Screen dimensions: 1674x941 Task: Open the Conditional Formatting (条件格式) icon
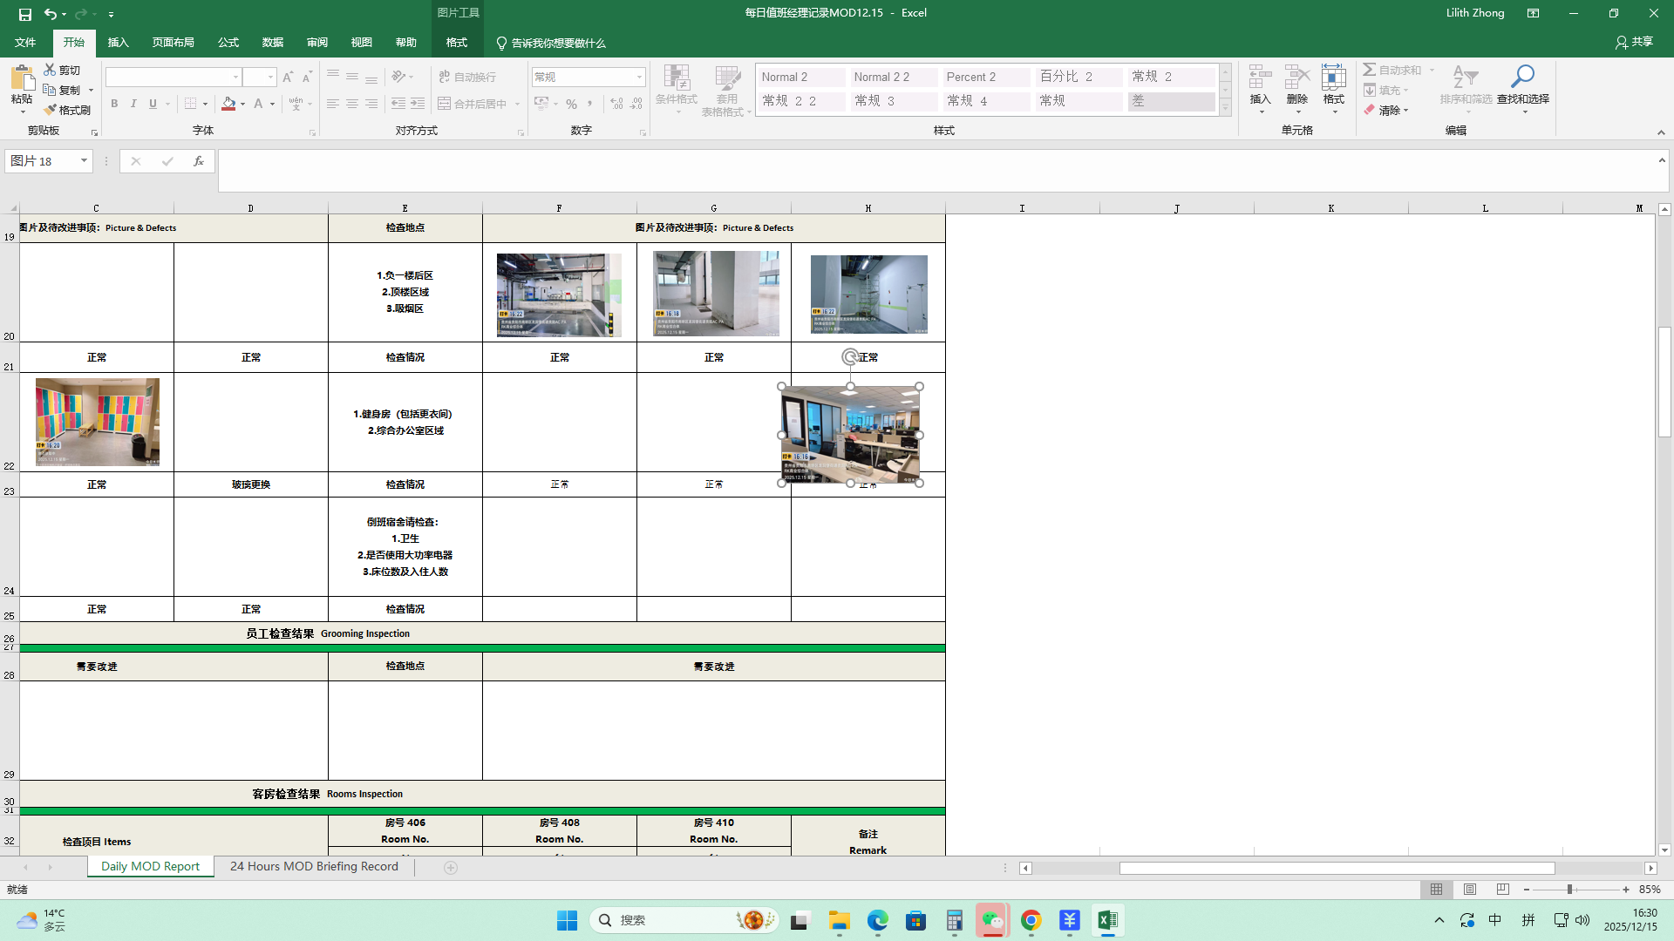[676, 78]
